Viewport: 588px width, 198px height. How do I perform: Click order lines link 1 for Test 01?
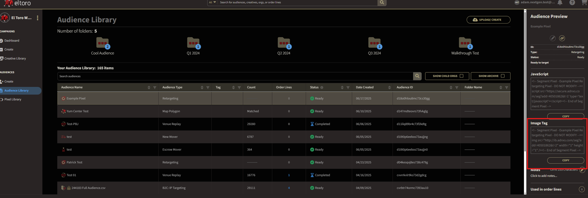tap(289, 175)
